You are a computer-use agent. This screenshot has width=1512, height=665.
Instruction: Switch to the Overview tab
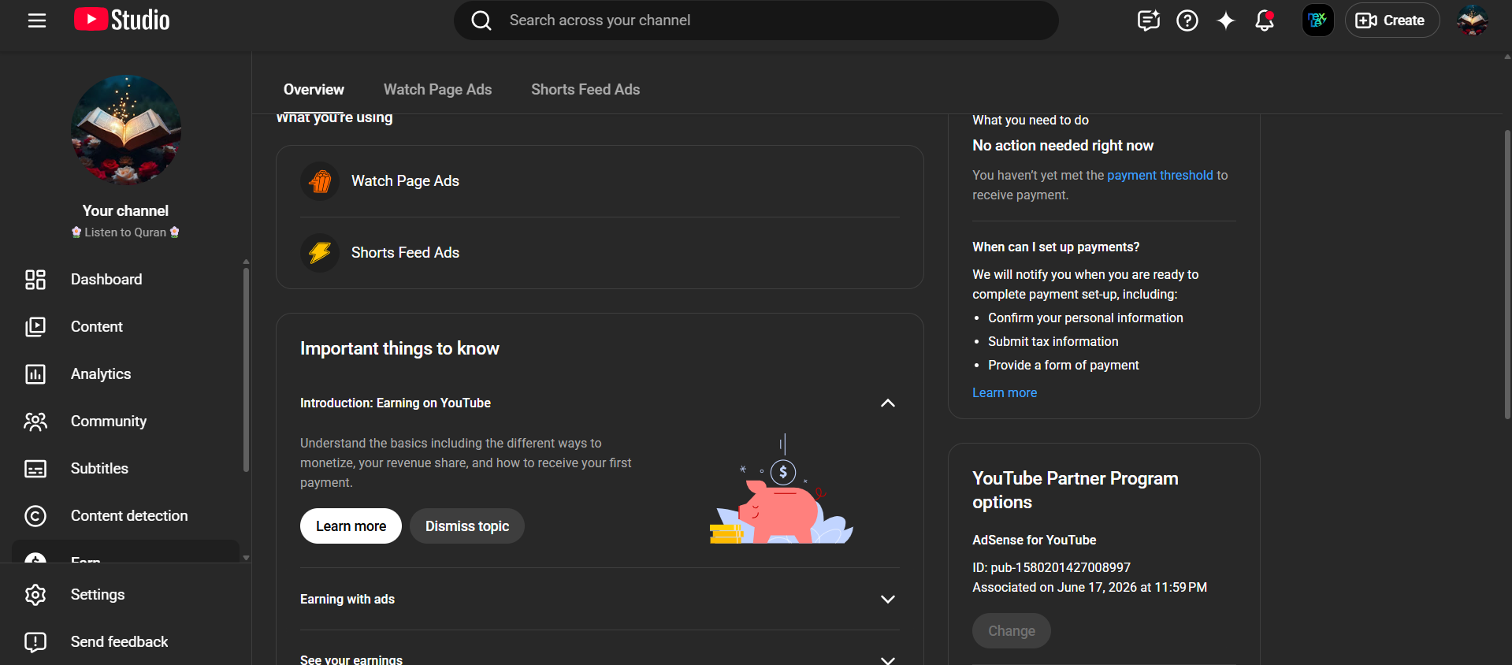click(x=314, y=90)
